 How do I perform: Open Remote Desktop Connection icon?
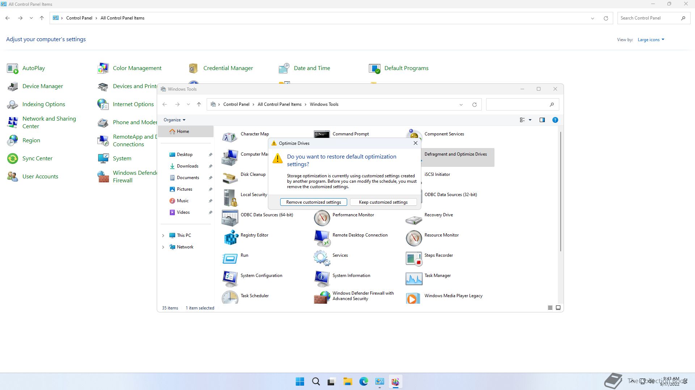[x=322, y=238]
